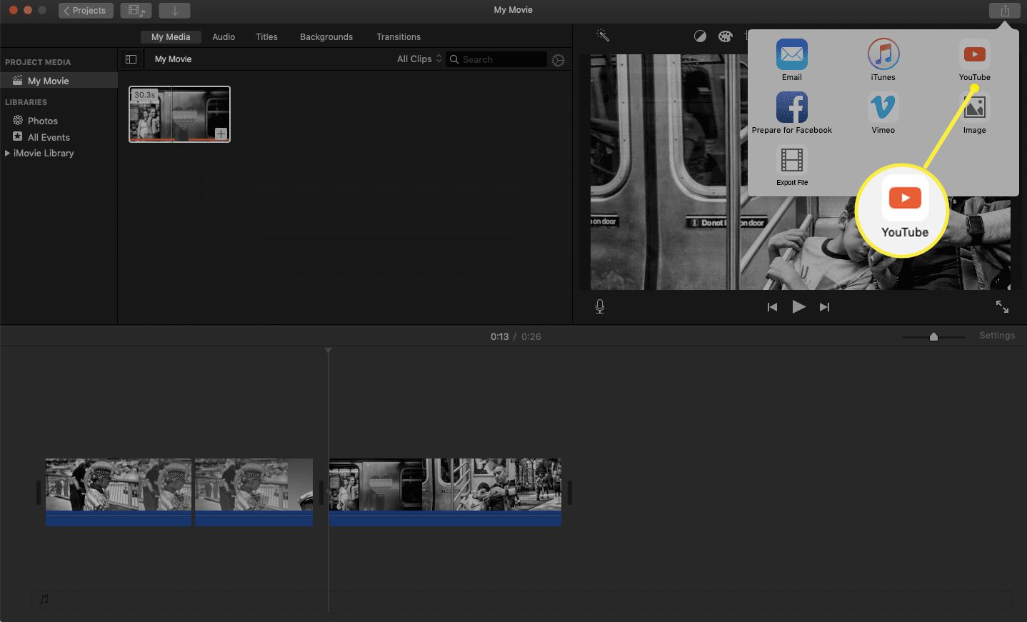The width and height of the screenshot is (1027, 622).
Task: Click the media browser toggle button
Action: 136,11
